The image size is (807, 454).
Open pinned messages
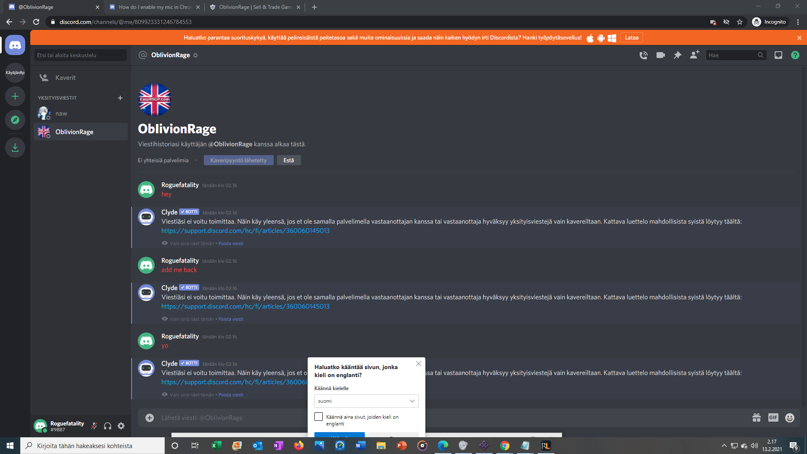click(678, 55)
